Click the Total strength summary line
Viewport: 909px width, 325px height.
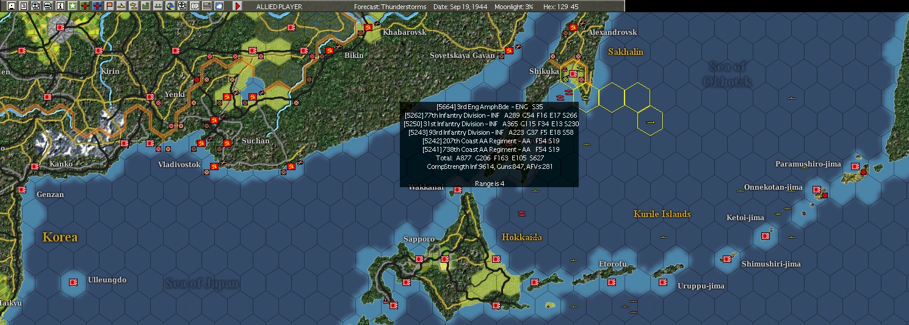(x=490, y=158)
